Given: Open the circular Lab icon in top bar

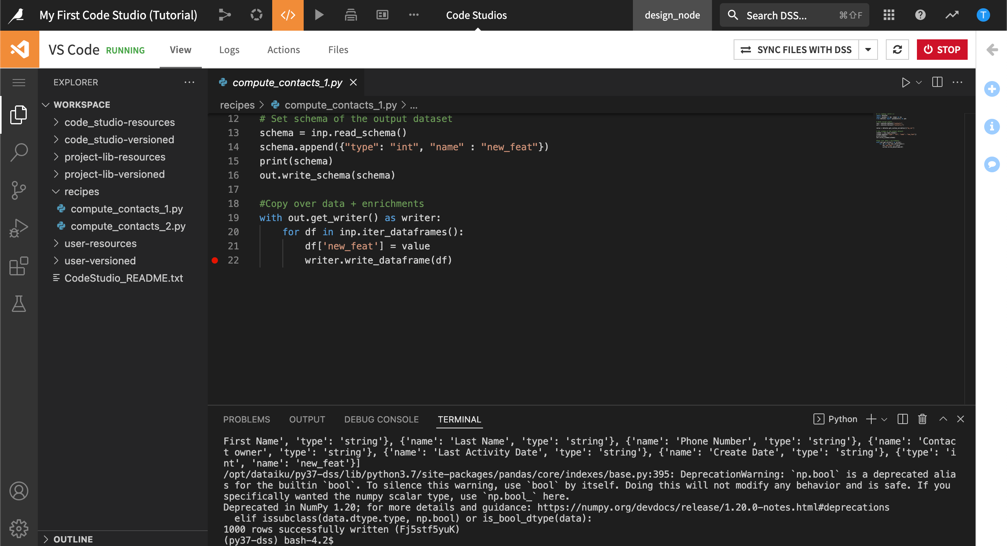Looking at the screenshot, I should click(256, 15).
